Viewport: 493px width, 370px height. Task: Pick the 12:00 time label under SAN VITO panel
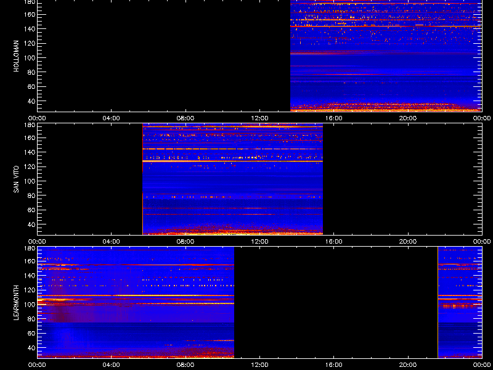pyautogui.click(x=259, y=242)
